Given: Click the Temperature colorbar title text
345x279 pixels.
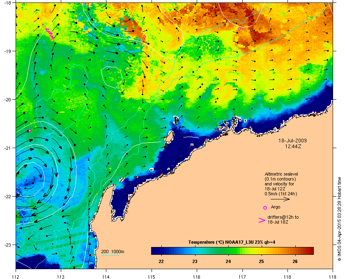Looking at the screenshot, I should [x=232, y=242].
